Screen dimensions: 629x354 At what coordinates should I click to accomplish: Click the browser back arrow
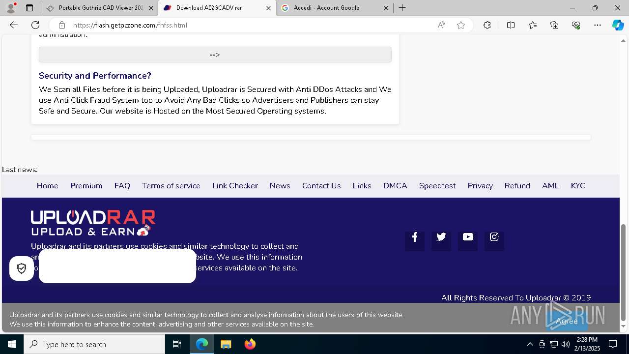[13, 25]
